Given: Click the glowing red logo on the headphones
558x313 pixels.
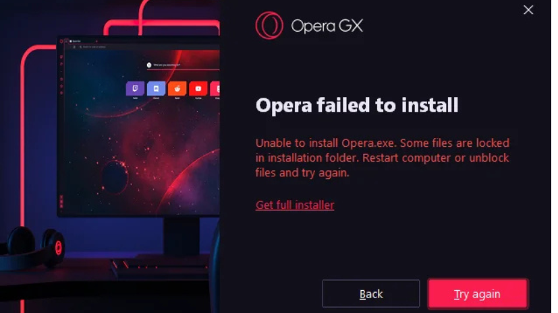Looking at the screenshot, I should 58,247.
